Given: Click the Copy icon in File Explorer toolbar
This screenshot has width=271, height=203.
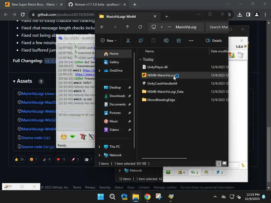Looking at the screenshot, I should point(141,40).
